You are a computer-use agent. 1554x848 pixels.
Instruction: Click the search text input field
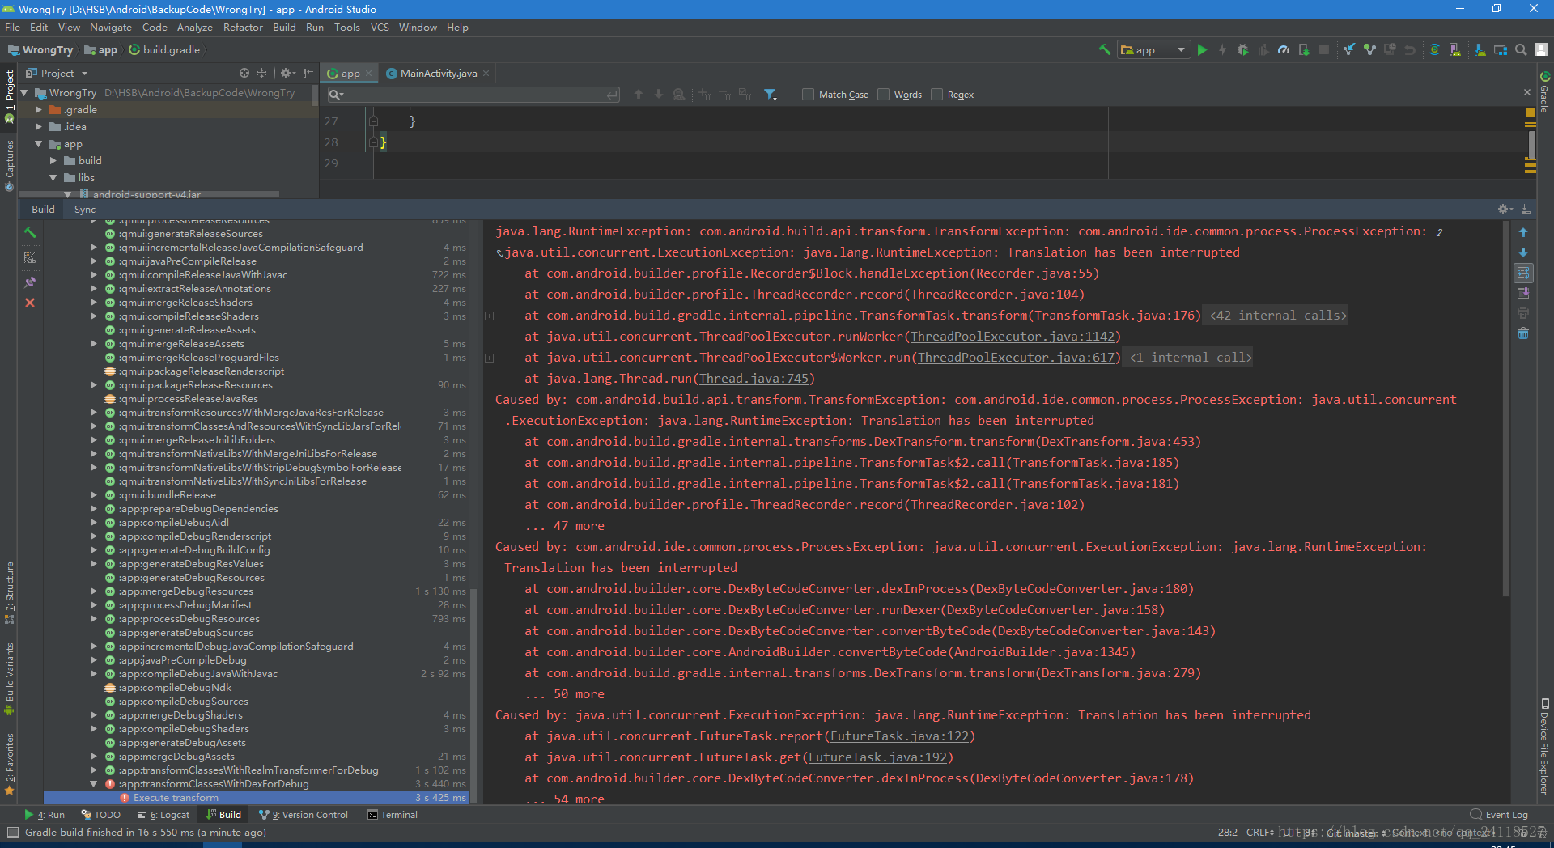pyautogui.click(x=473, y=95)
